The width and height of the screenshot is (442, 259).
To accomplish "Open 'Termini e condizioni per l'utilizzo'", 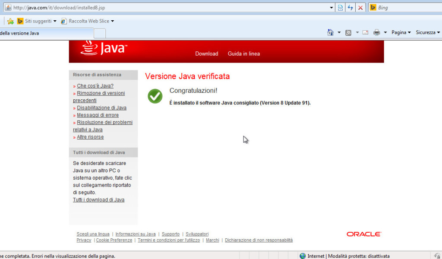I will click(169, 240).
